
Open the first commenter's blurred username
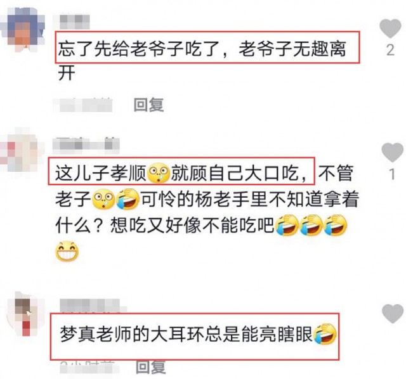75,22
